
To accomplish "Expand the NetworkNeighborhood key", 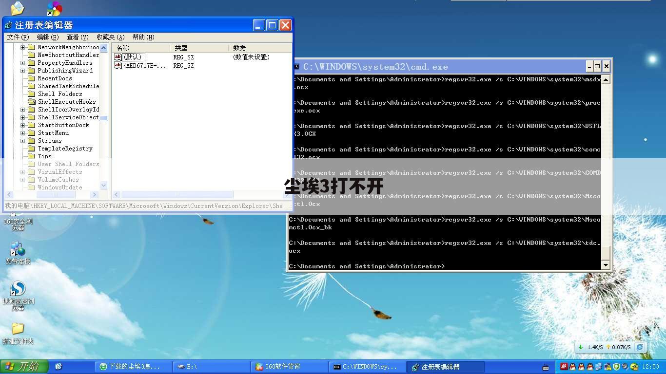I will click(22, 47).
